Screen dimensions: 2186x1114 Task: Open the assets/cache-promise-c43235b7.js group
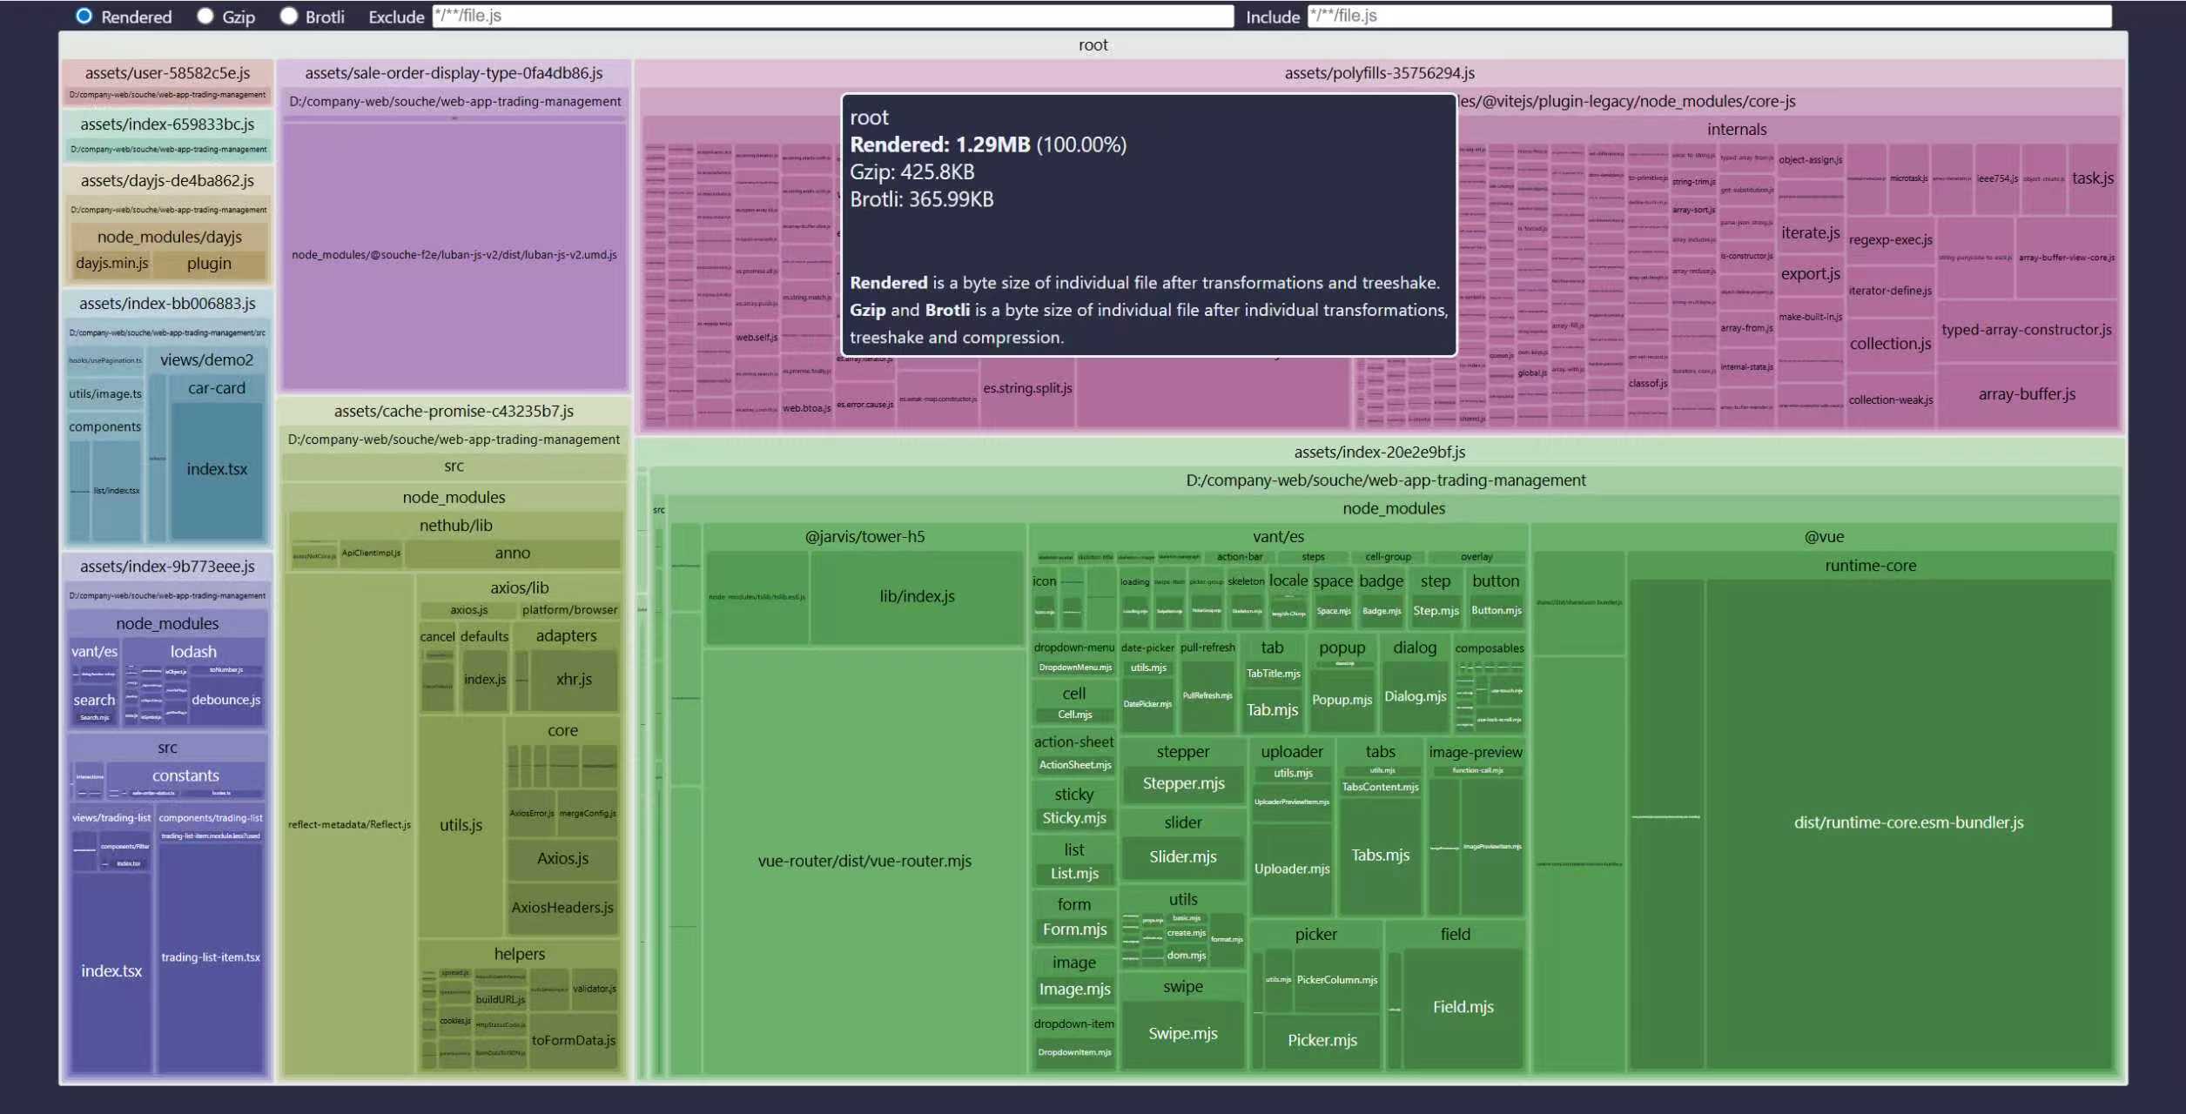click(x=454, y=411)
